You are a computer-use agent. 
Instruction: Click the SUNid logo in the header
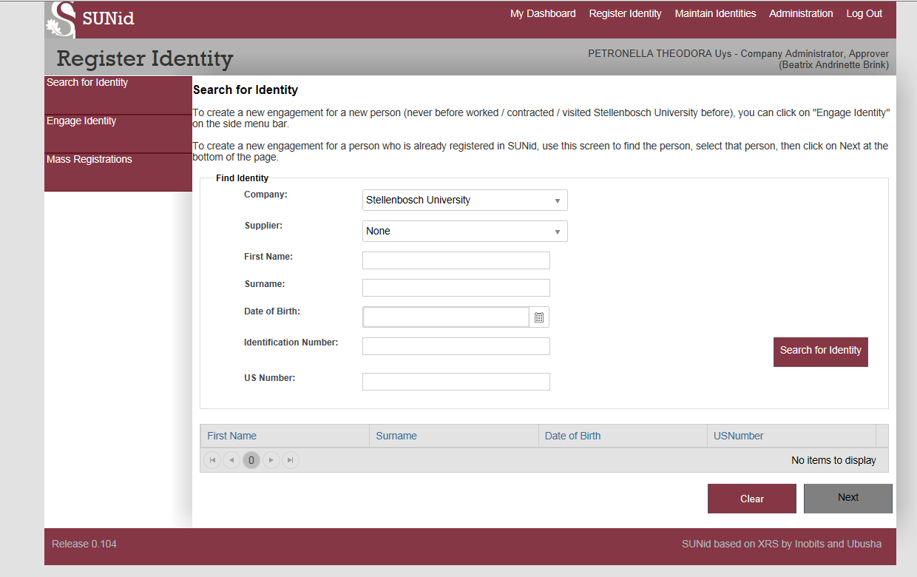pos(90,19)
